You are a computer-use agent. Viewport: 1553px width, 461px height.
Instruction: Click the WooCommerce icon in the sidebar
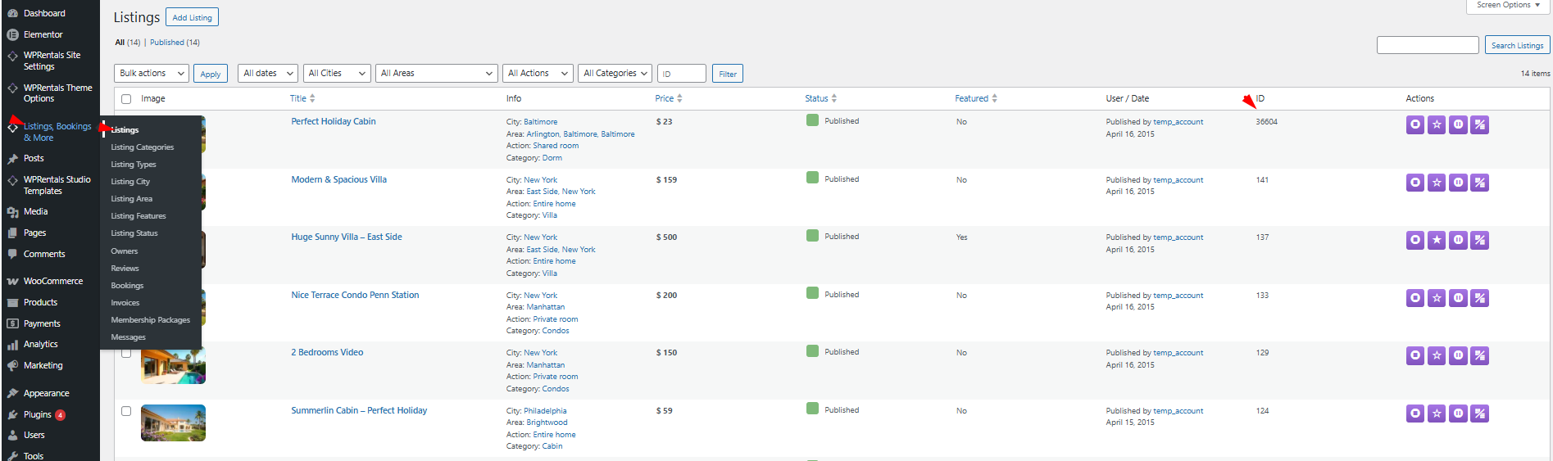[12, 282]
